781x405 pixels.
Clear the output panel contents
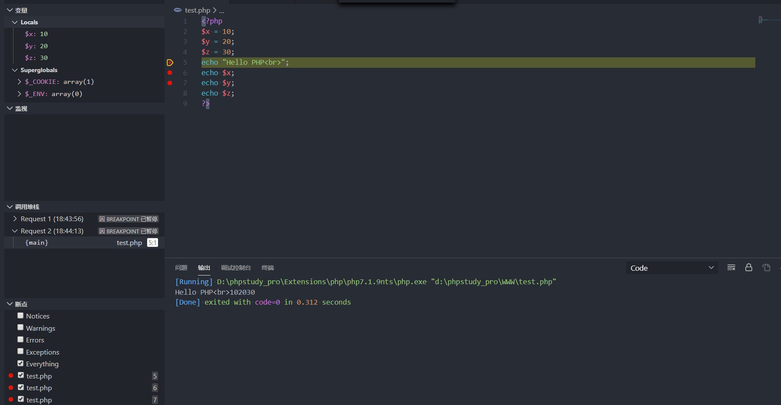click(731, 267)
